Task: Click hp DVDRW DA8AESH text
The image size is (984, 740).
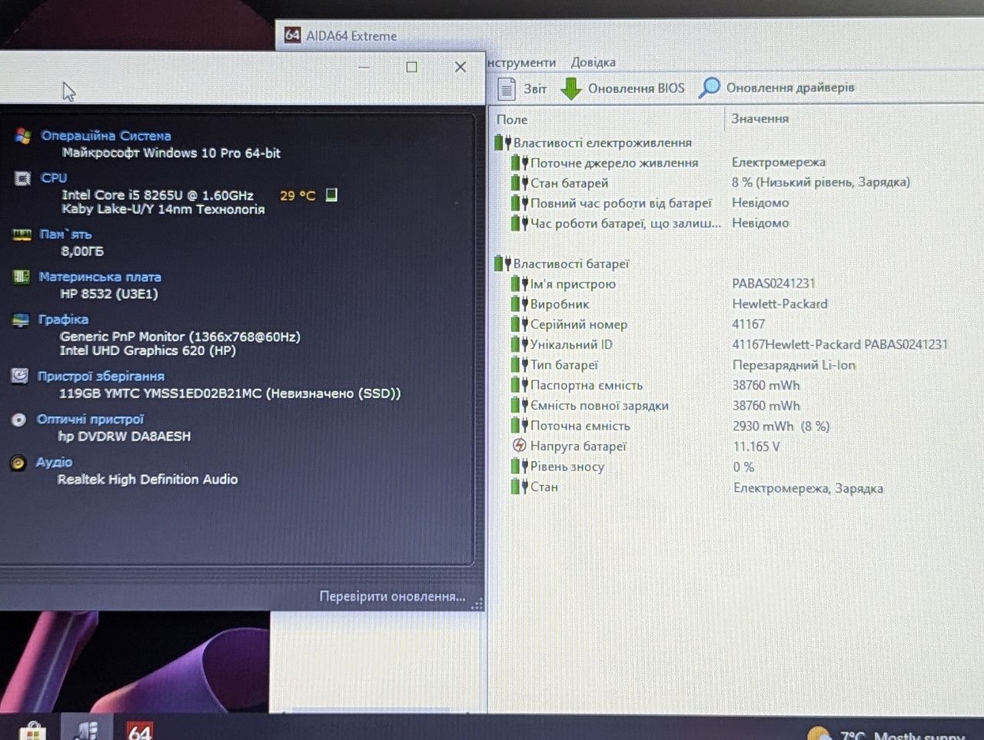Action: tap(125, 436)
